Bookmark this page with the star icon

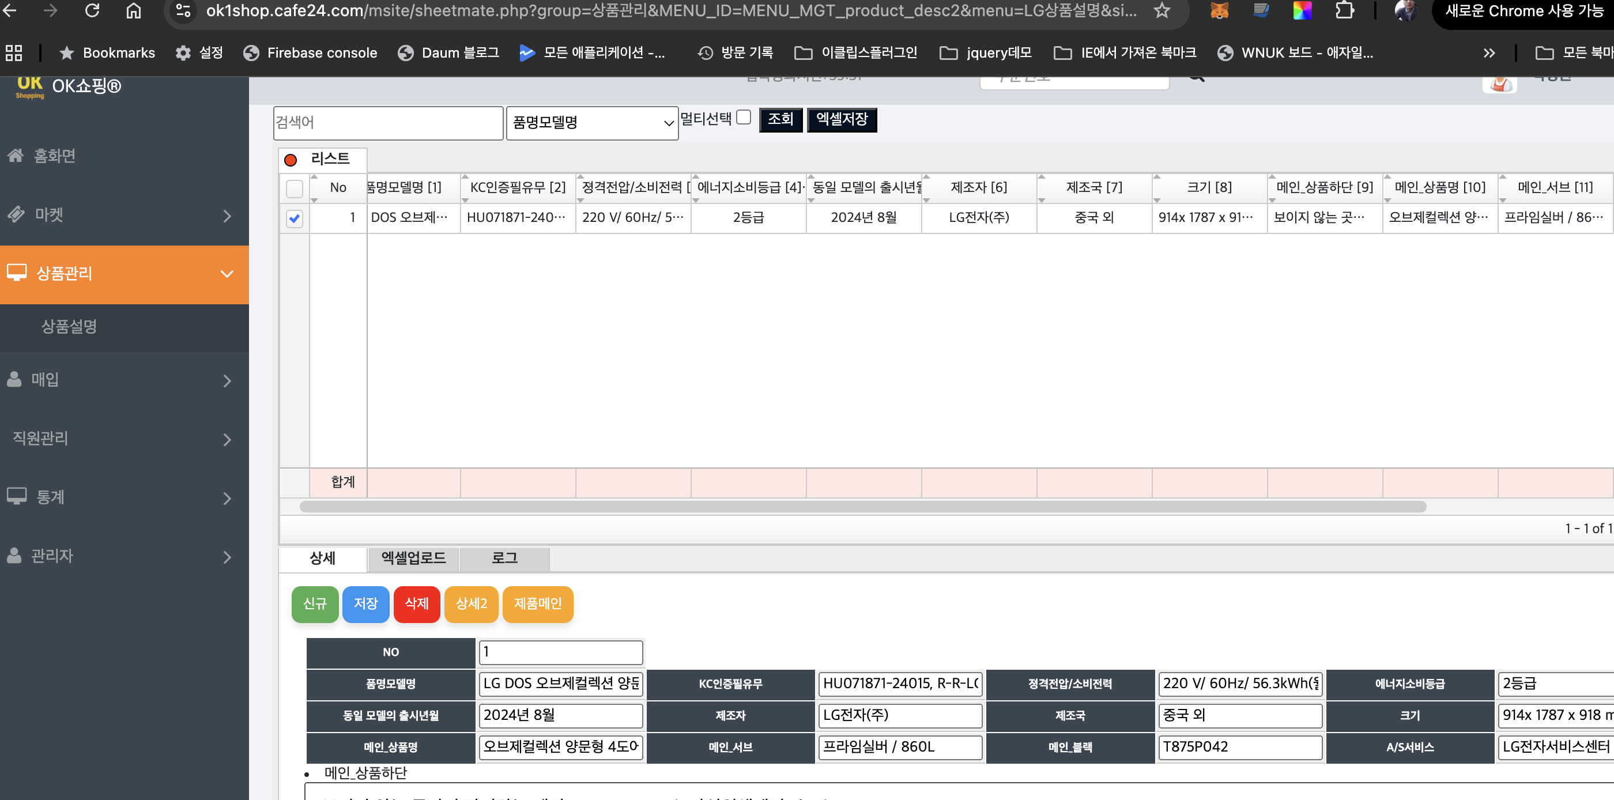1162,10
